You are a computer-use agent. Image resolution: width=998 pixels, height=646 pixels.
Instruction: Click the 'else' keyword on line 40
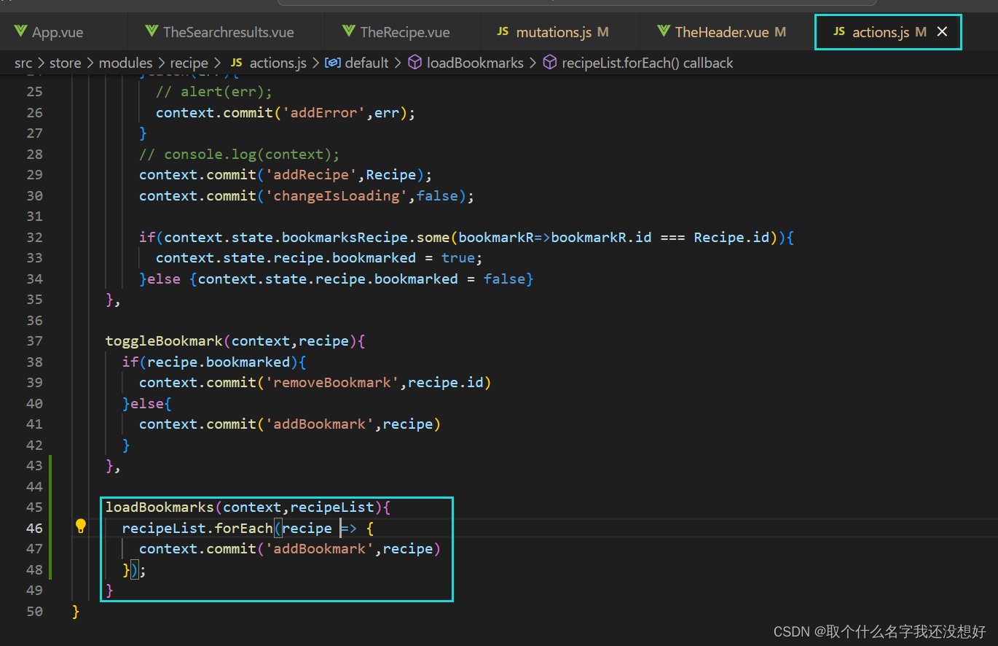point(147,403)
